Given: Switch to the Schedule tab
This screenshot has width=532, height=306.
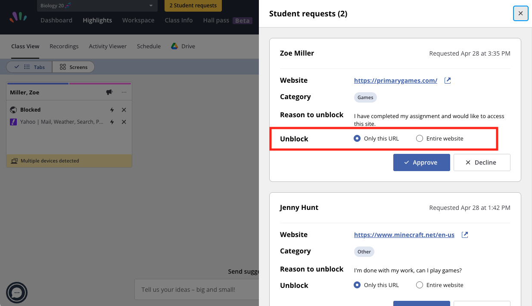Looking at the screenshot, I should [x=149, y=46].
